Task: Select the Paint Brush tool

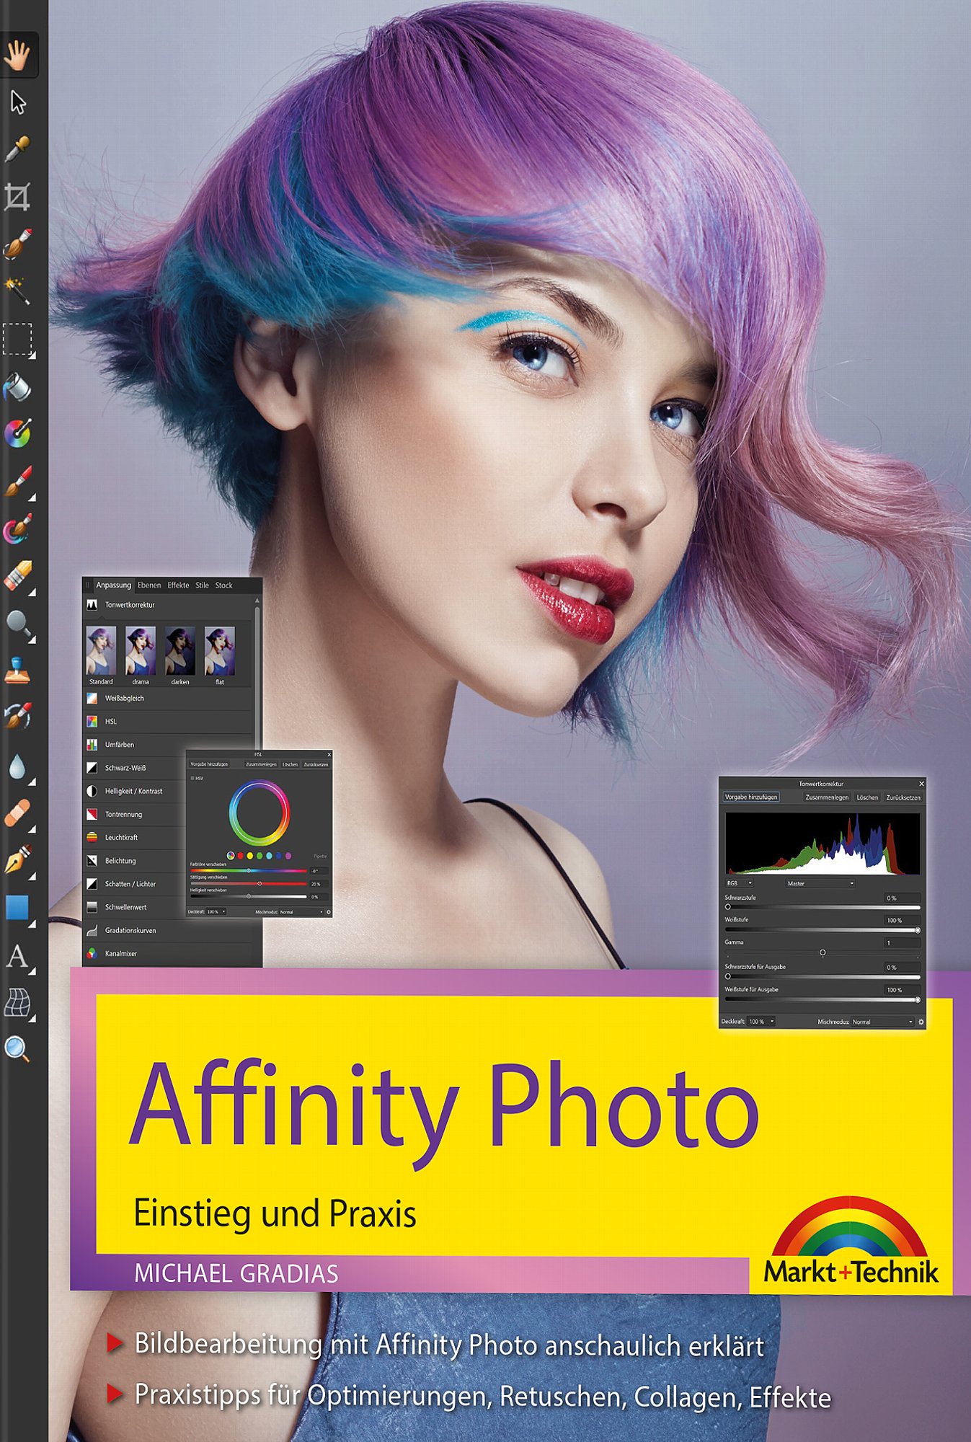Action: [17, 482]
